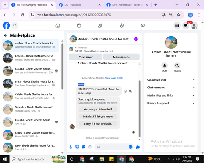Bookmark this page star icon

[x=179, y=15]
